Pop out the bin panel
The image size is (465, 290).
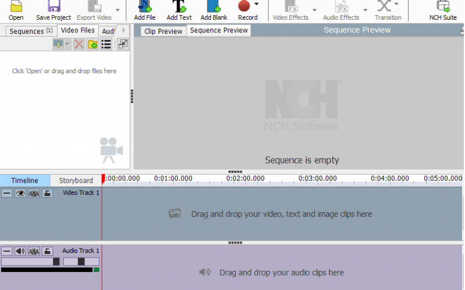tap(123, 45)
